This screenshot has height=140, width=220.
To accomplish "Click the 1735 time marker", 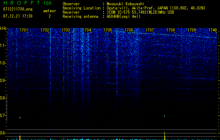I will coord(108,30).
